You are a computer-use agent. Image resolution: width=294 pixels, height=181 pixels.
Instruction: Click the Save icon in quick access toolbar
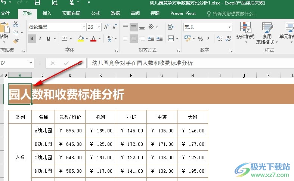pos(37,3)
